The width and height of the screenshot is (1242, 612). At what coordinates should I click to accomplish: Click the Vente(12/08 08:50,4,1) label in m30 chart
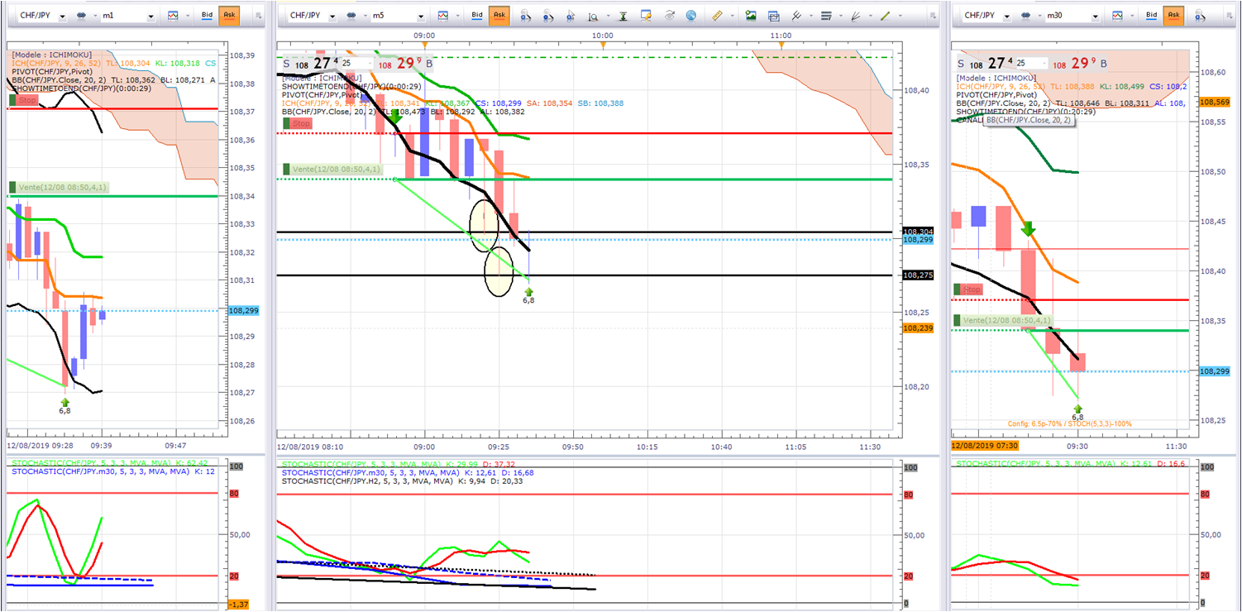click(x=1002, y=320)
